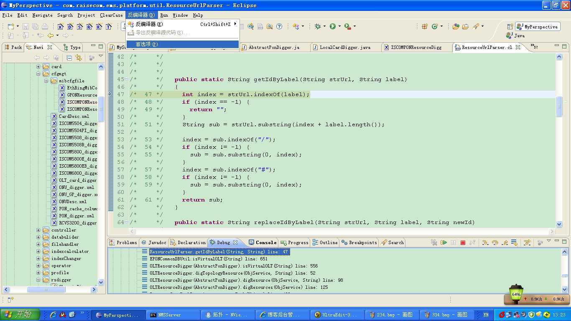571x321 pixels.
Task: Expand the controller folder
Action: tap(38, 230)
